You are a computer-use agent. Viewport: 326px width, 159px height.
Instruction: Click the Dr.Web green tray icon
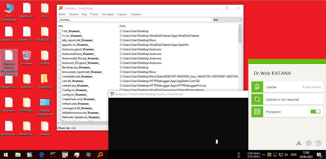269,155
